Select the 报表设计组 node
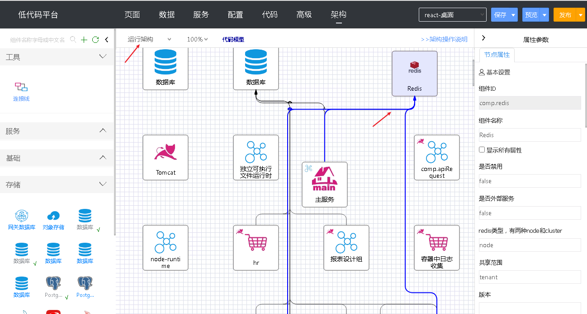This screenshot has height=314, width=587. coord(346,248)
